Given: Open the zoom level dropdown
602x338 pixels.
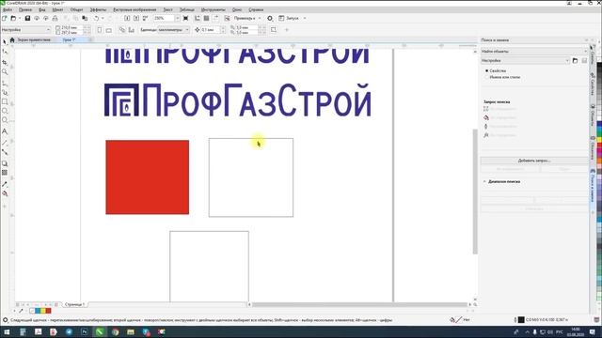Looking at the screenshot, I should click(x=178, y=18).
